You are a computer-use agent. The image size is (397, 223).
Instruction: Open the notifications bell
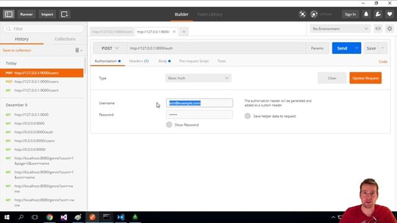pos(366,14)
